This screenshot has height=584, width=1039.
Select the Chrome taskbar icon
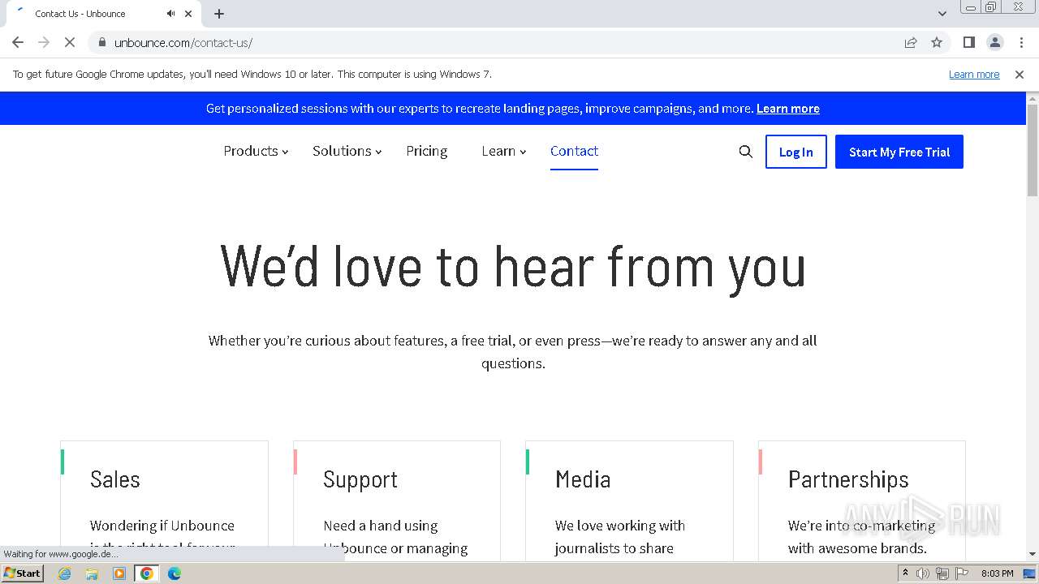point(146,573)
